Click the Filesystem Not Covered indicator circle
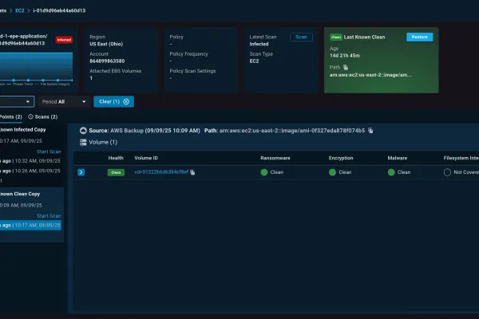 (x=447, y=172)
